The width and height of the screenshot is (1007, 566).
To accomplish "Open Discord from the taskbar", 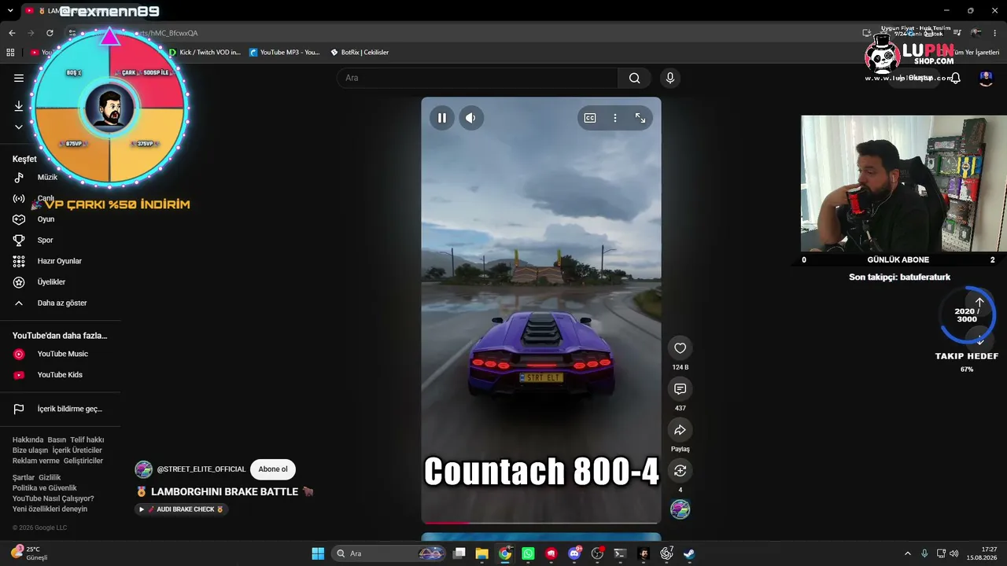I will coord(574,553).
